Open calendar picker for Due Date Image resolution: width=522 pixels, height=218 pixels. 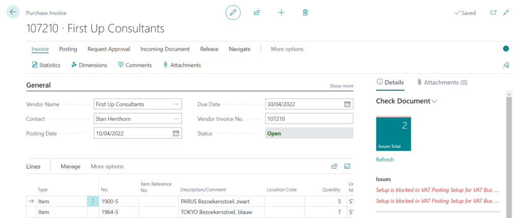coord(347,104)
